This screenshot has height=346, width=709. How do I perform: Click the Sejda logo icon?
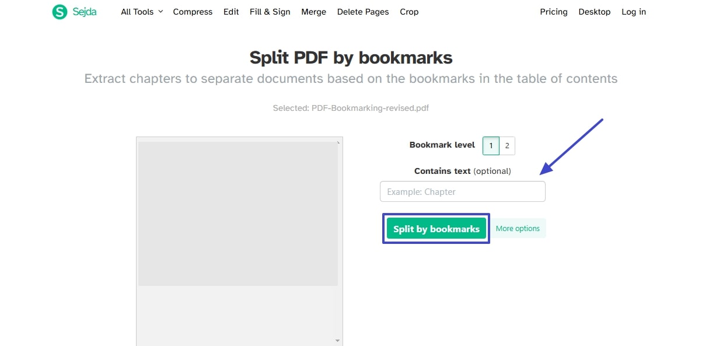pos(59,12)
